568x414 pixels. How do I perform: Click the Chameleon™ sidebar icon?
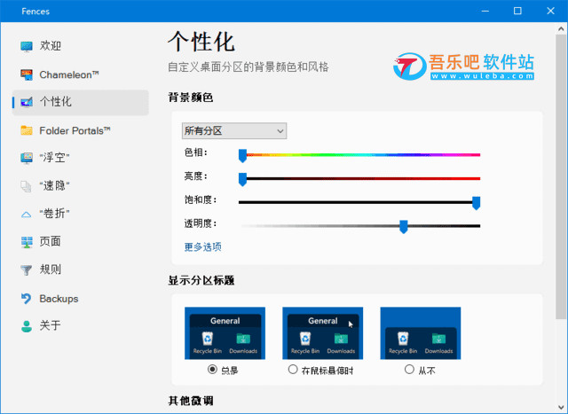coord(26,74)
